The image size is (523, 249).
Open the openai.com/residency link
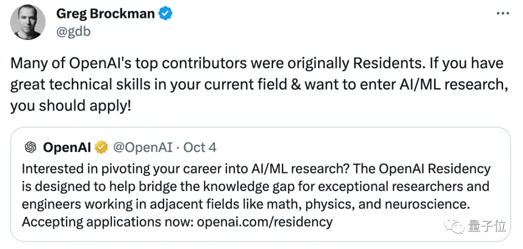pos(265,222)
